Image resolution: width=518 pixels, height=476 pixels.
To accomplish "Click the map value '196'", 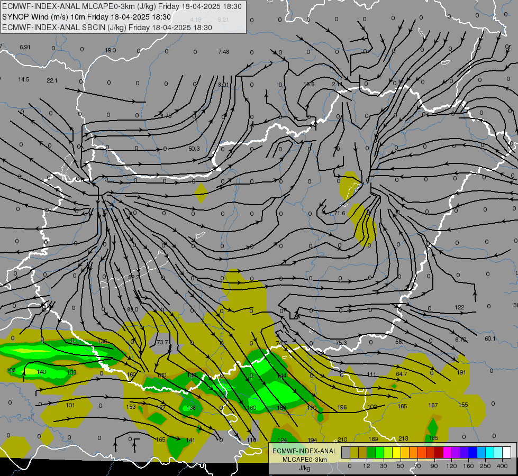I will click(342, 408).
